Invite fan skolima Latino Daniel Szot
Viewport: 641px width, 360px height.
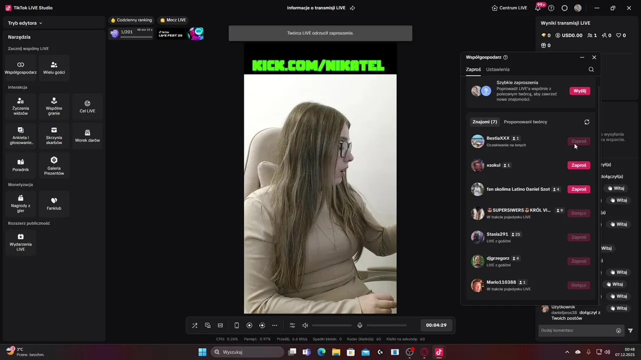coord(578,189)
